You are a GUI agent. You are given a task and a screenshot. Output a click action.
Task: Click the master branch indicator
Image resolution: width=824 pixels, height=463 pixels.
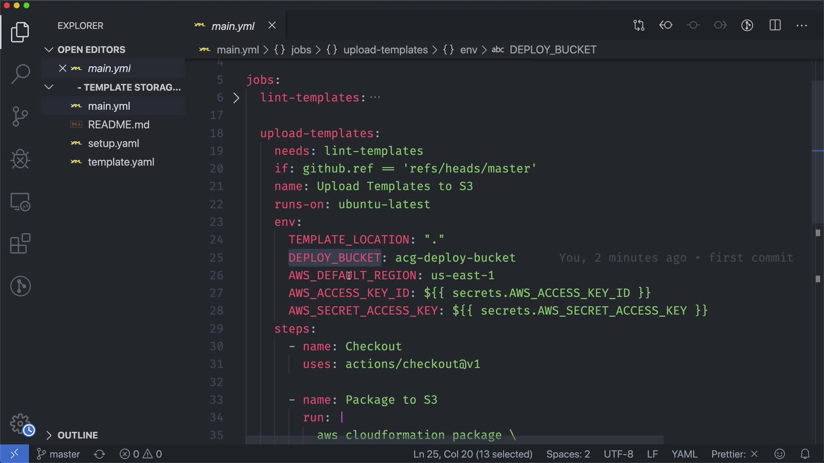click(x=59, y=454)
